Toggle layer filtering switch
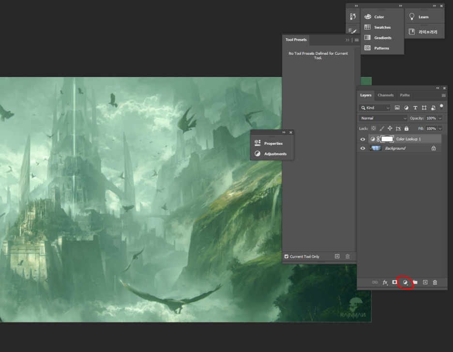The image size is (453, 352). [441, 107]
